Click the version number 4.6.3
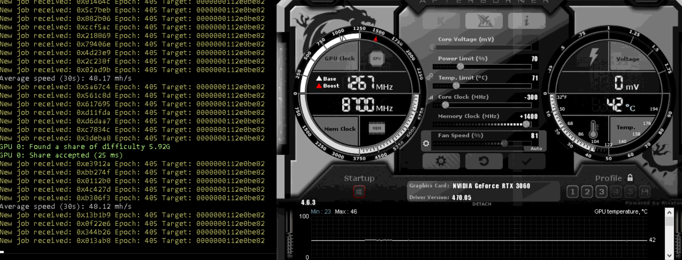The image size is (682, 260). [308, 203]
